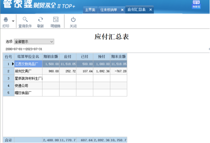Click the 应付 column header

click(x=68, y=57)
